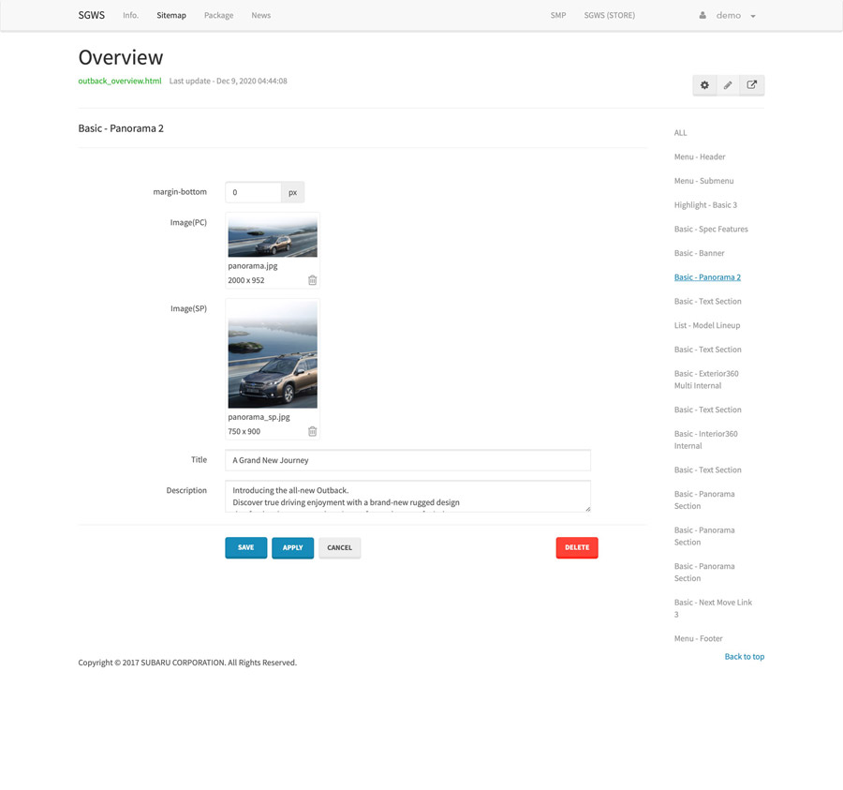
Task: Open the Sitemap menu item
Action: [171, 16]
